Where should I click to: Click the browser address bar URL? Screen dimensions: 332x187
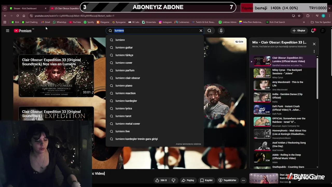point(74,16)
